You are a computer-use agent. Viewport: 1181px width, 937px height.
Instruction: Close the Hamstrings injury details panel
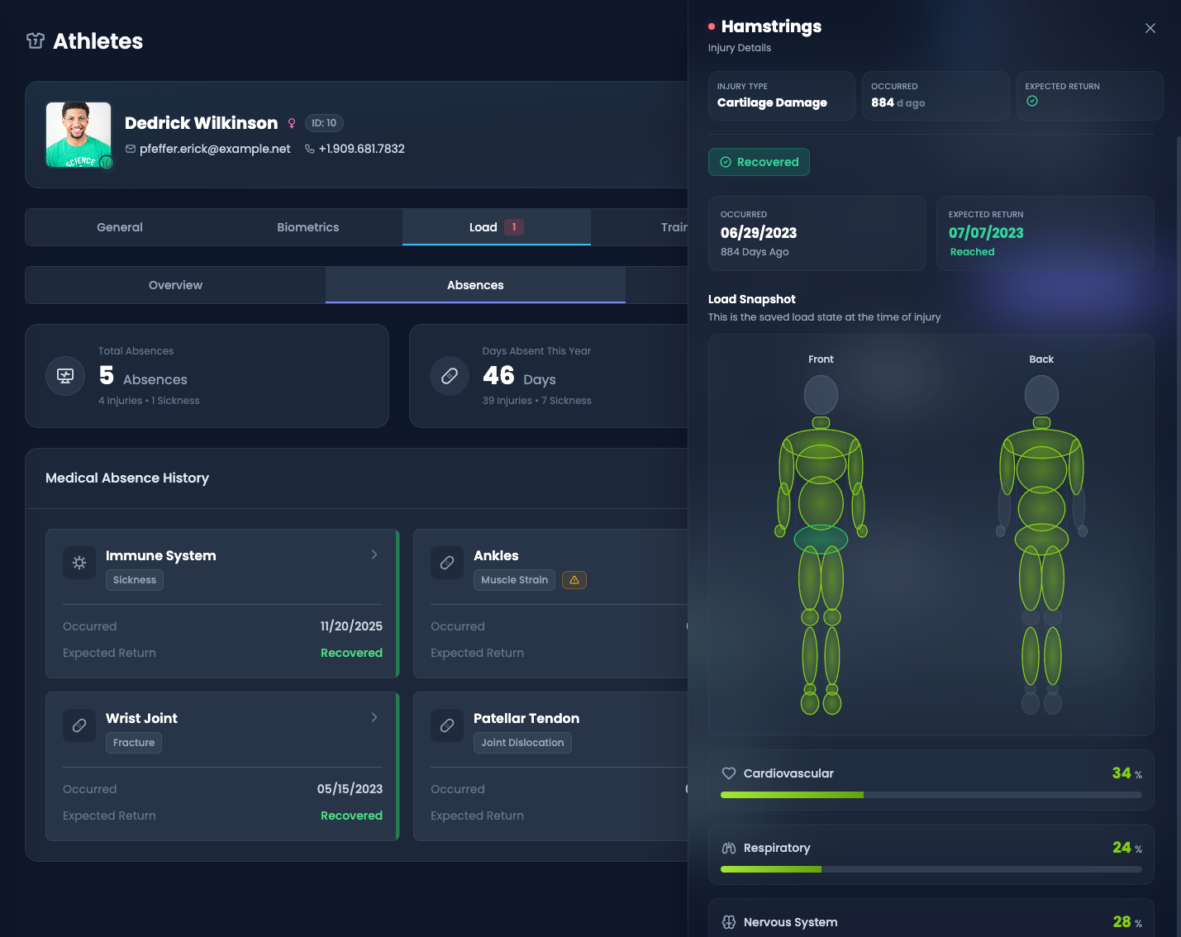[x=1150, y=27]
